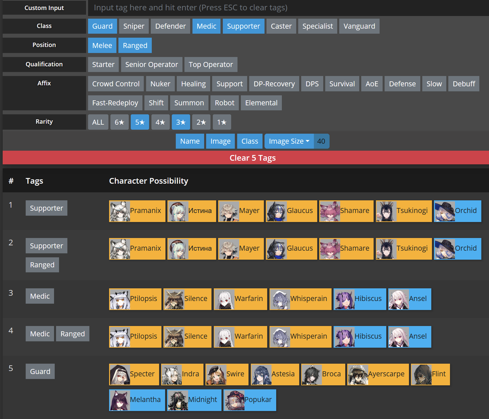Select the Starter qualification tag
The height and width of the screenshot is (419, 489).
point(103,64)
